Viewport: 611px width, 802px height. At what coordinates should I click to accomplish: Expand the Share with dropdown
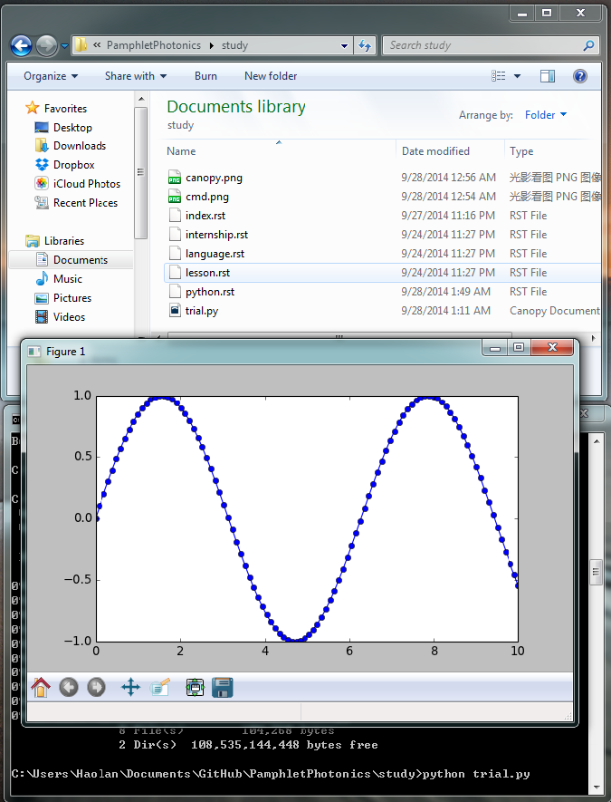pos(136,76)
